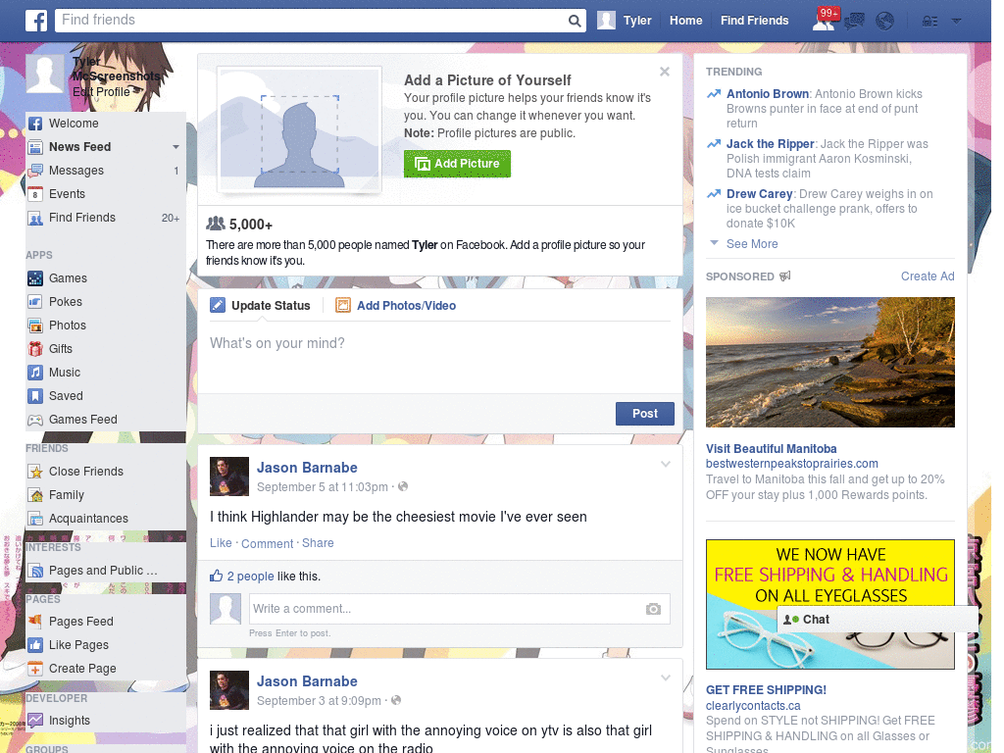This screenshot has width=1004, height=753.
Task: Click the Post button
Action: 645,414
